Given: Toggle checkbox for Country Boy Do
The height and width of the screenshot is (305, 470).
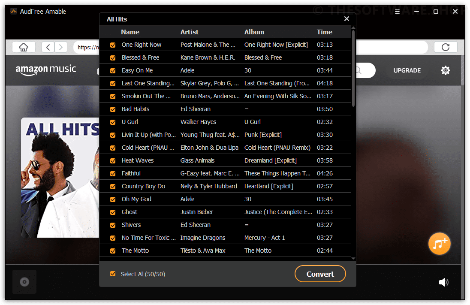Looking at the screenshot, I should click(x=113, y=187).
